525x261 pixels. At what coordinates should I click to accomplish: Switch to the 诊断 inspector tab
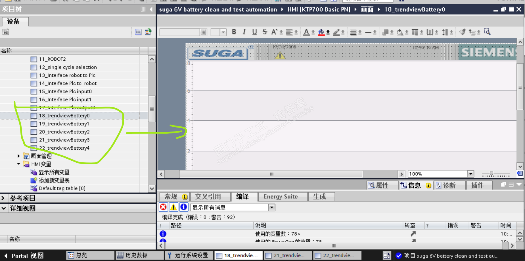click(449, 185)
